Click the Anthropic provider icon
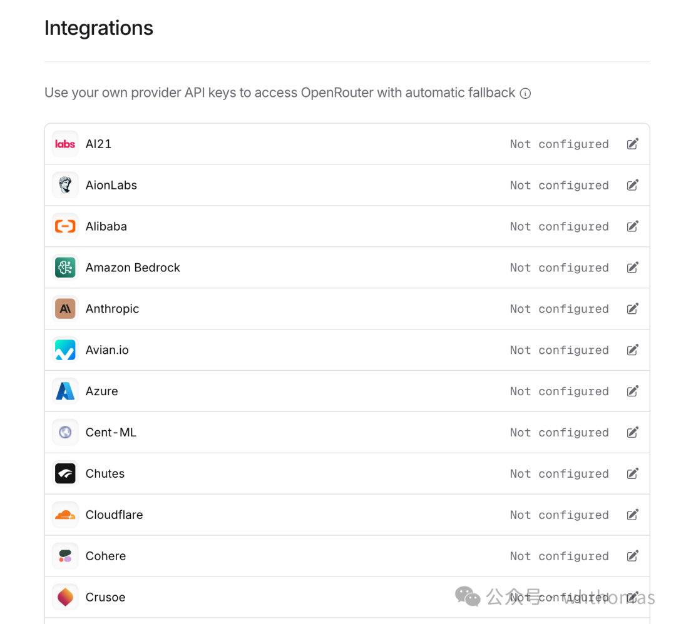 pos(65,309)
